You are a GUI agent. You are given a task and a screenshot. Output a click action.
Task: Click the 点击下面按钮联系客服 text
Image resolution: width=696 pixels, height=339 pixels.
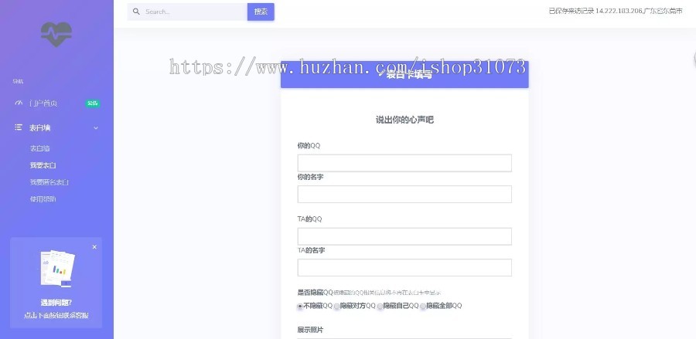coord(56,316)
